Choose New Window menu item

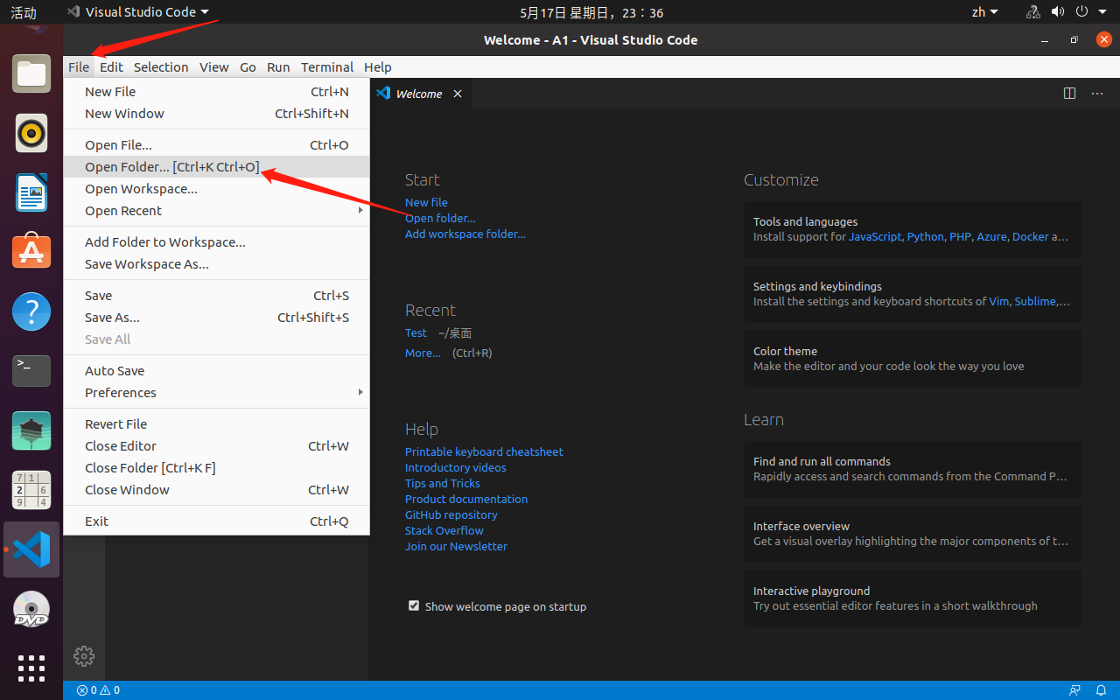217,114
